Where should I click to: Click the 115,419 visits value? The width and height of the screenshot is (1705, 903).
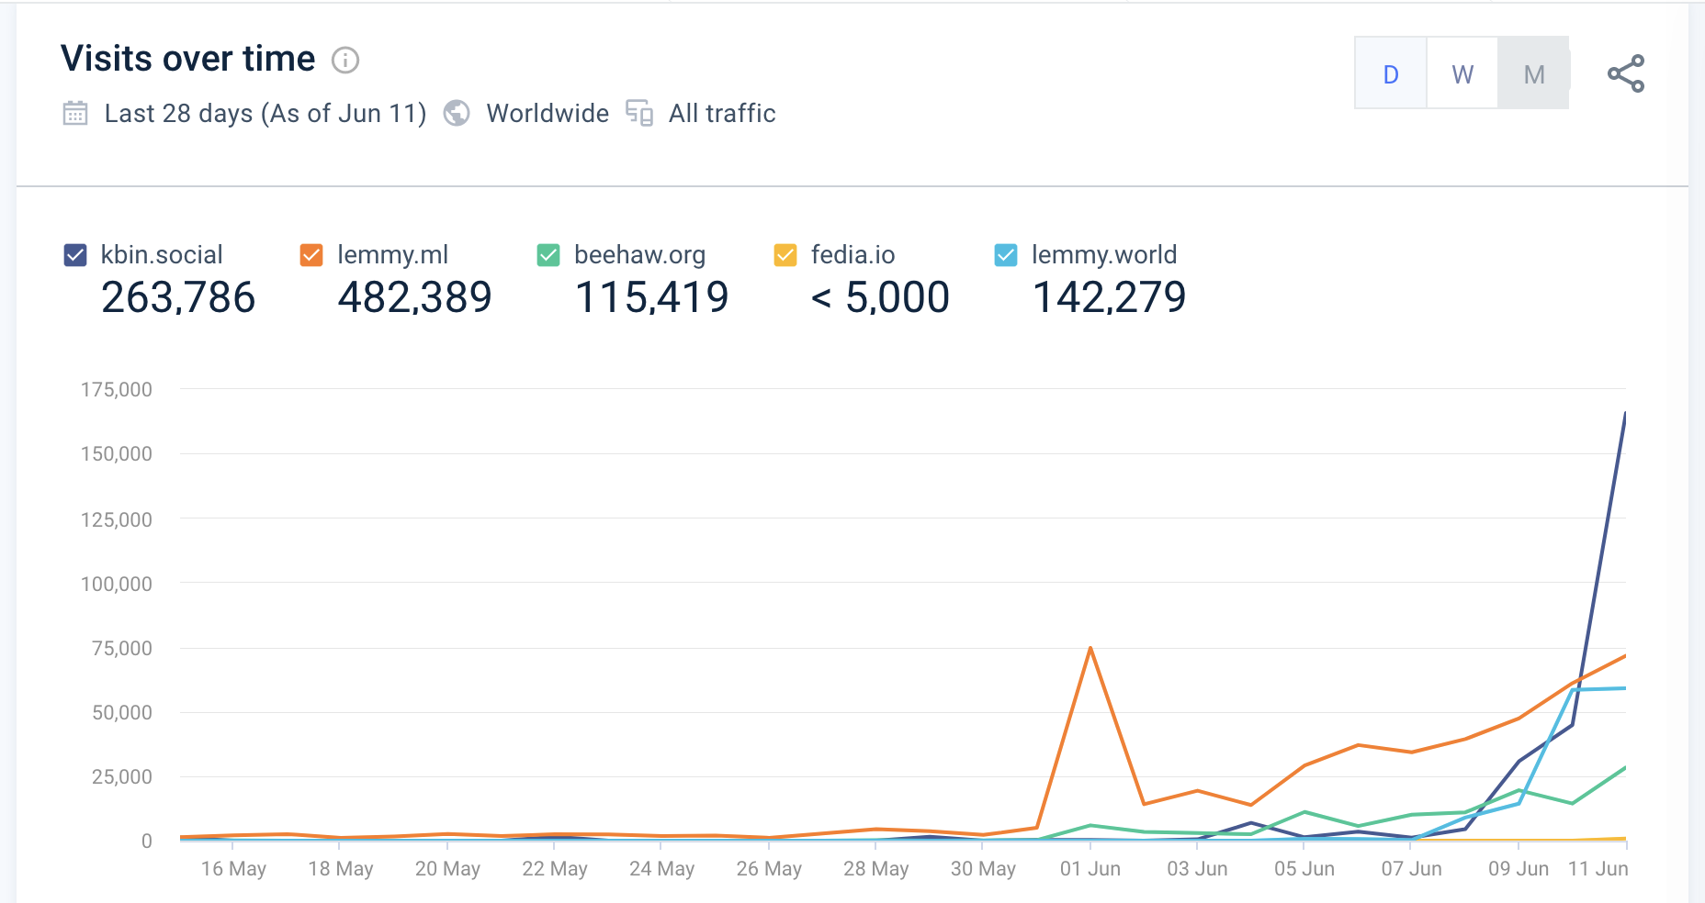651,297
